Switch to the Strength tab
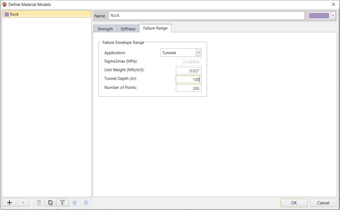Viewport: 340px width, 210px height. tap(105, 28)
